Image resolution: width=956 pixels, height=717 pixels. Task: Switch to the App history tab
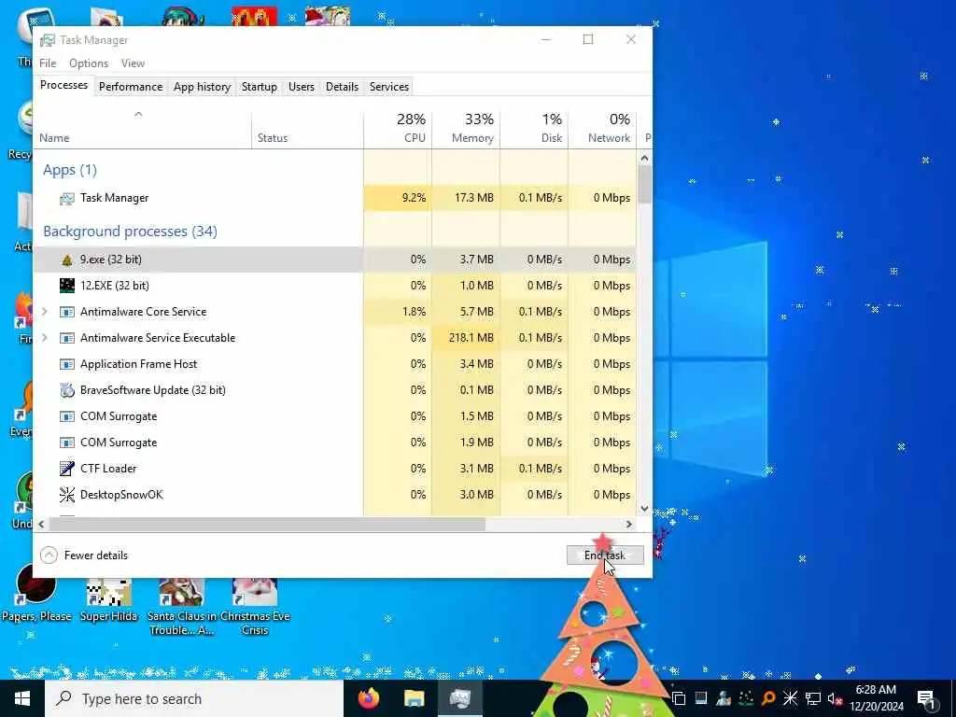point(202,87)
